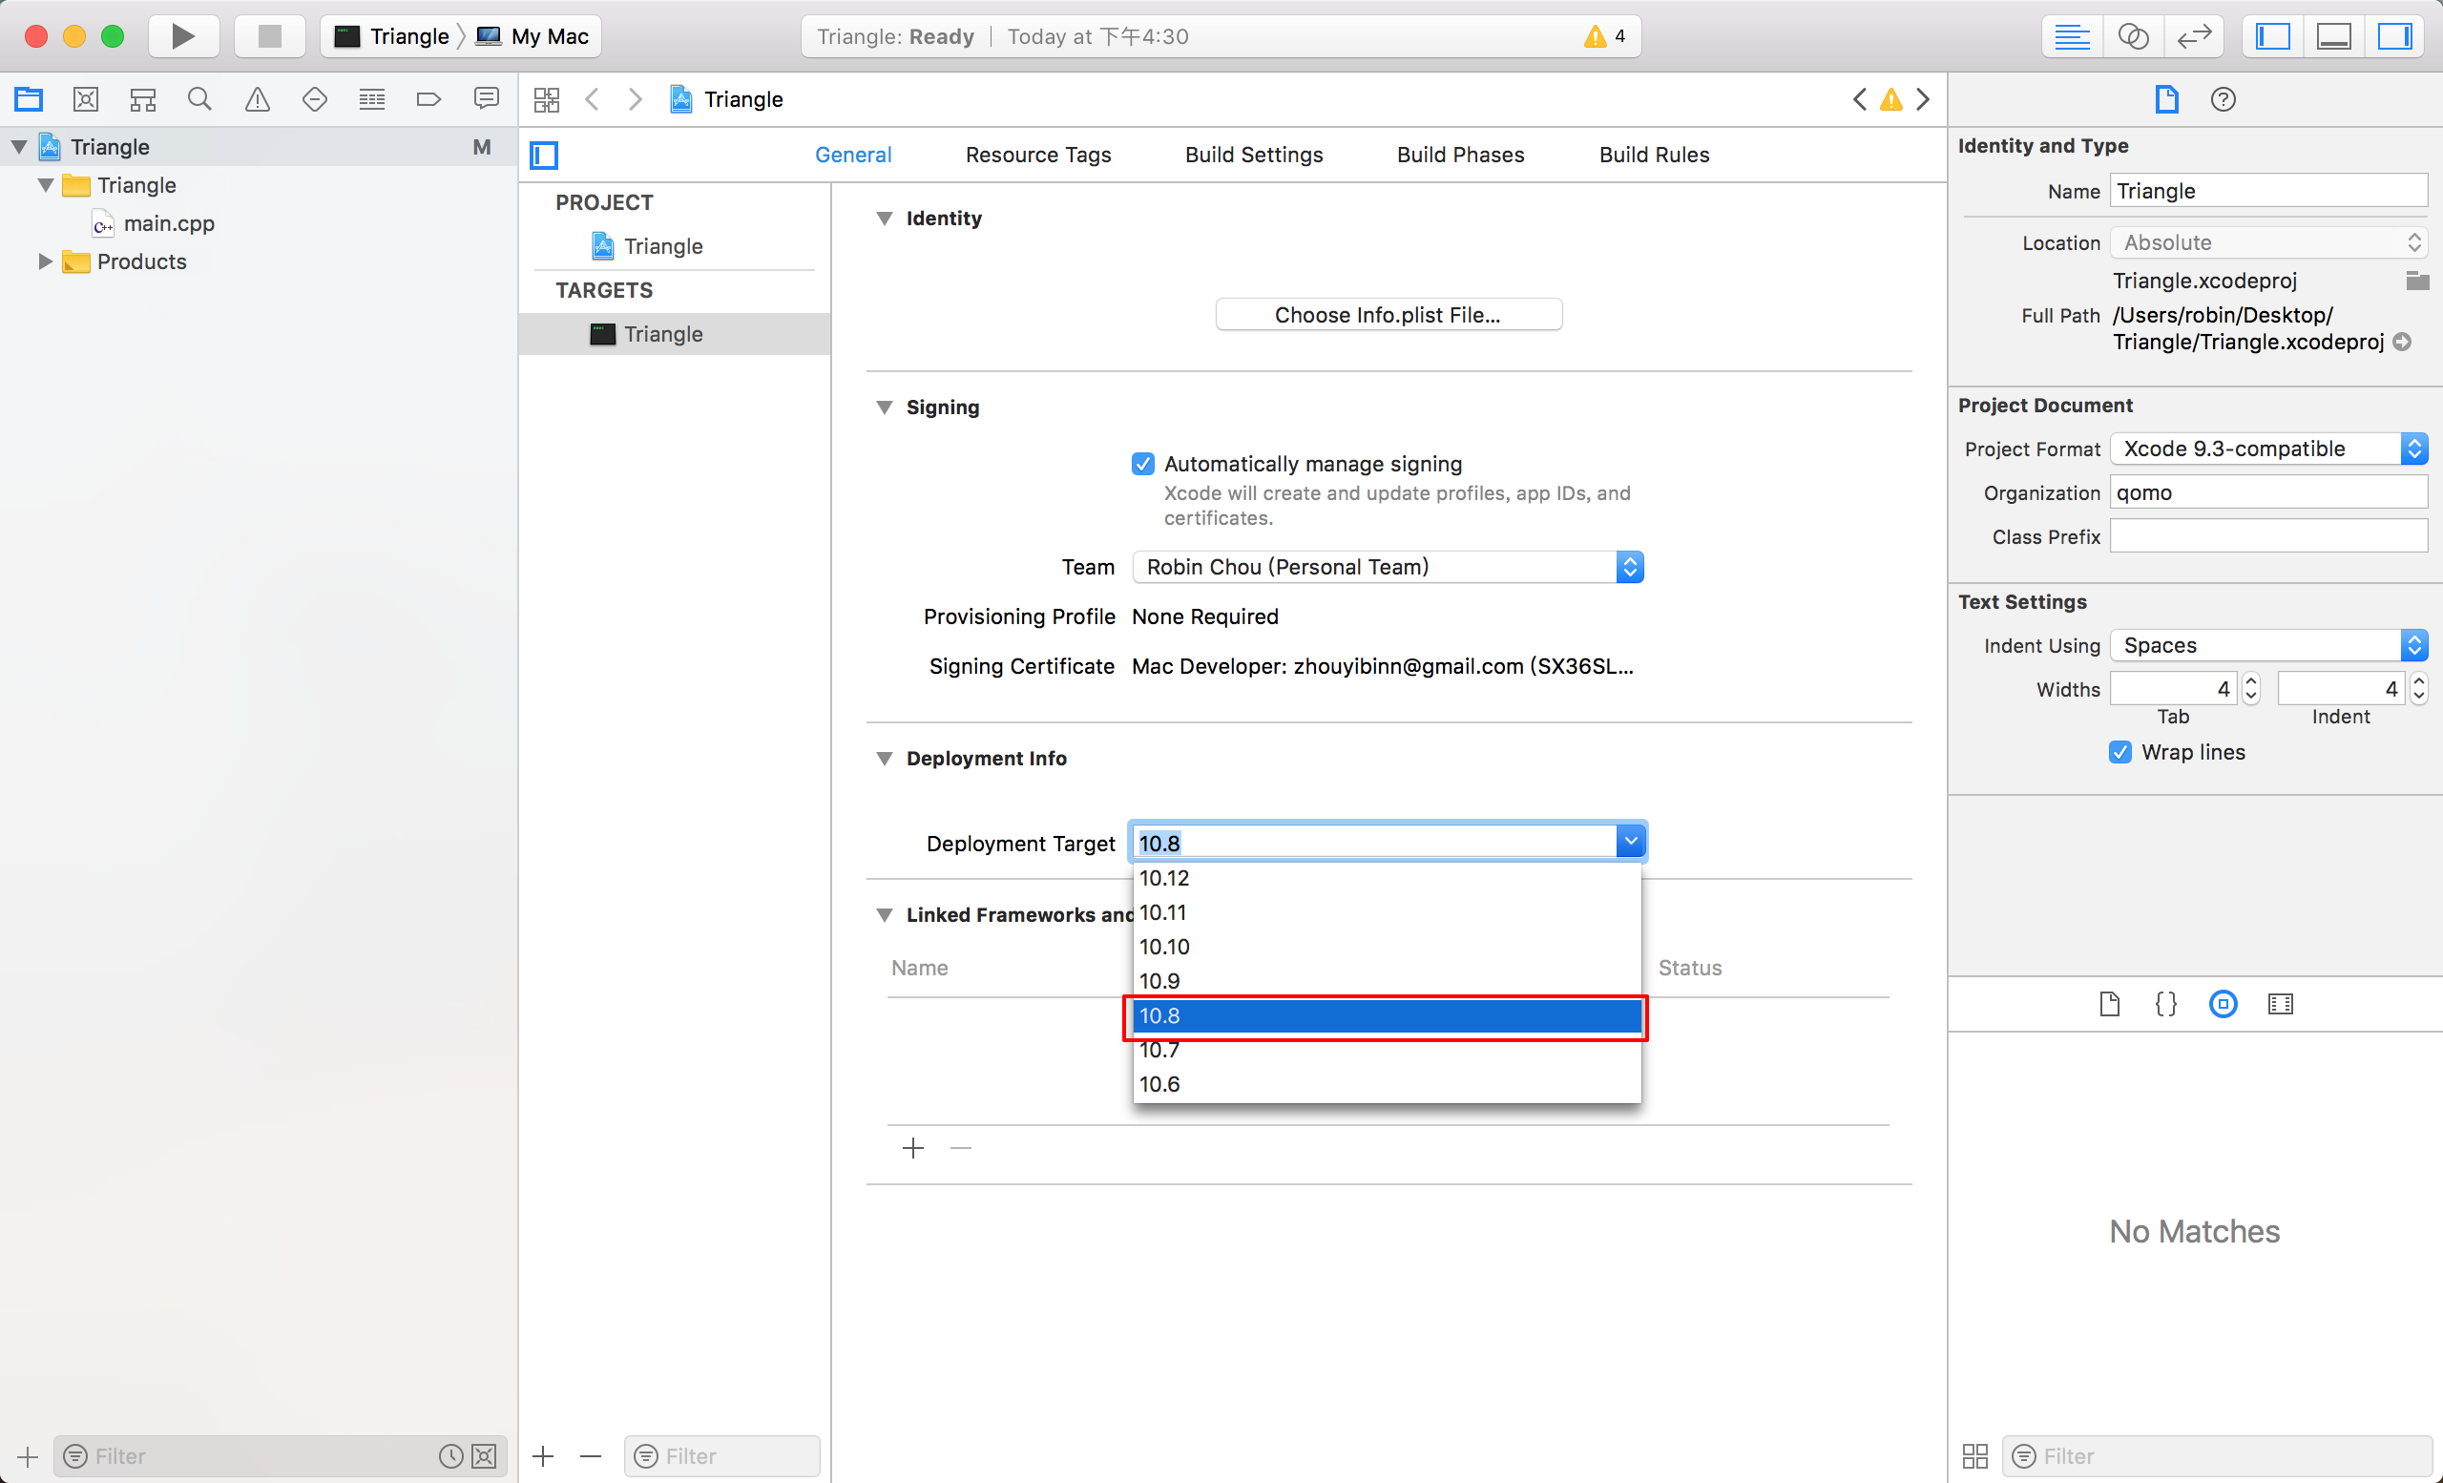Switch to Build Settings tab

click(x=1254, y=155)
